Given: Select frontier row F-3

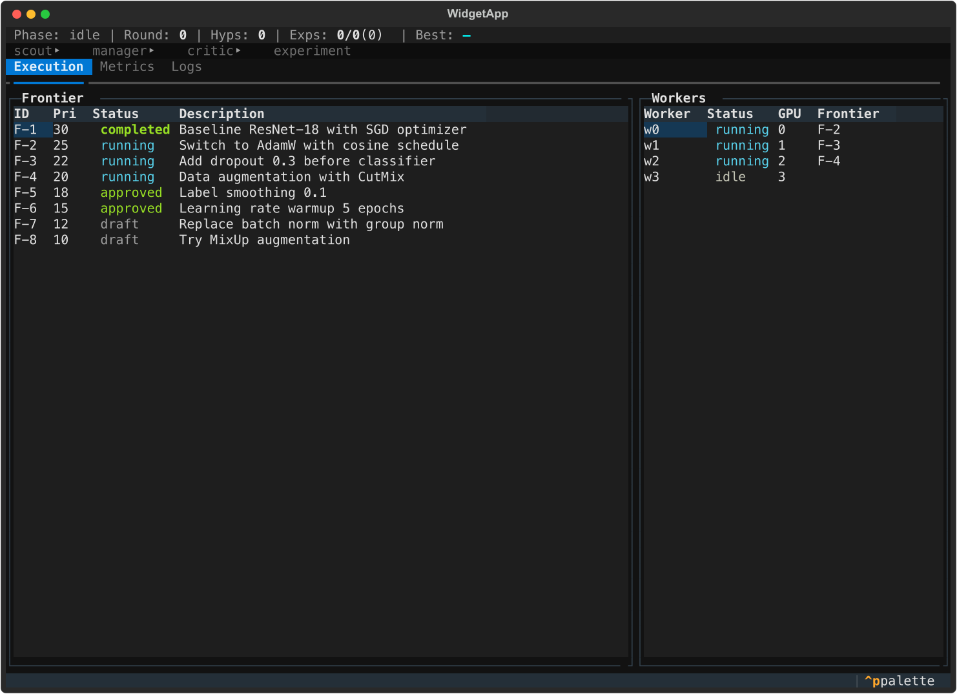Looking at the screenshot, I should coord(320,161).
